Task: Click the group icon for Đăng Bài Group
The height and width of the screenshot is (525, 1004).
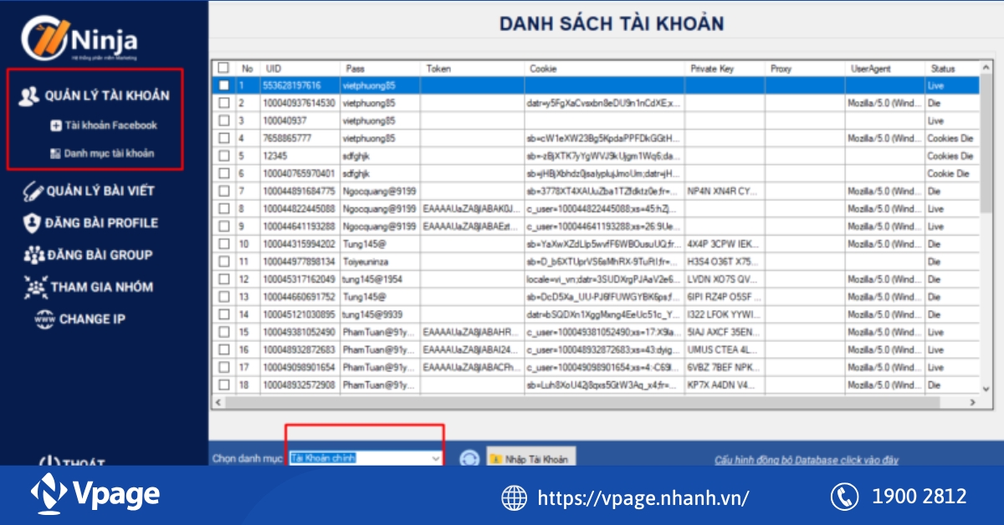Action: (33, 255)
